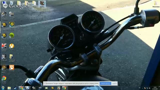
Task: Click the blue stop-sharing button in notification bar
Action: (x=105, y=83)
